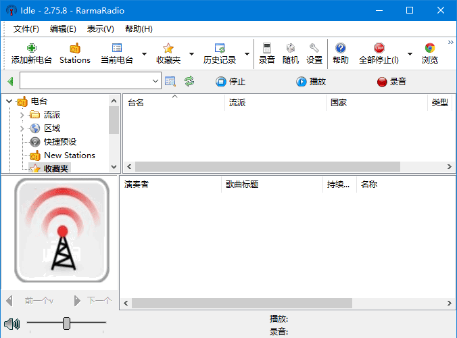This screenshot has height=338, width=457.
Task: Open the 表示(V) menu
Action: click(101, 29)
